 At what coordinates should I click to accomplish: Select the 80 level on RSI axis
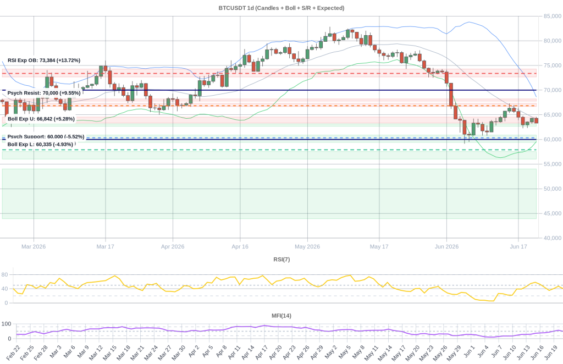click(4, 274)
